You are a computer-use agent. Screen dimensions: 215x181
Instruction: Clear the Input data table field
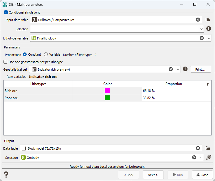198,20
